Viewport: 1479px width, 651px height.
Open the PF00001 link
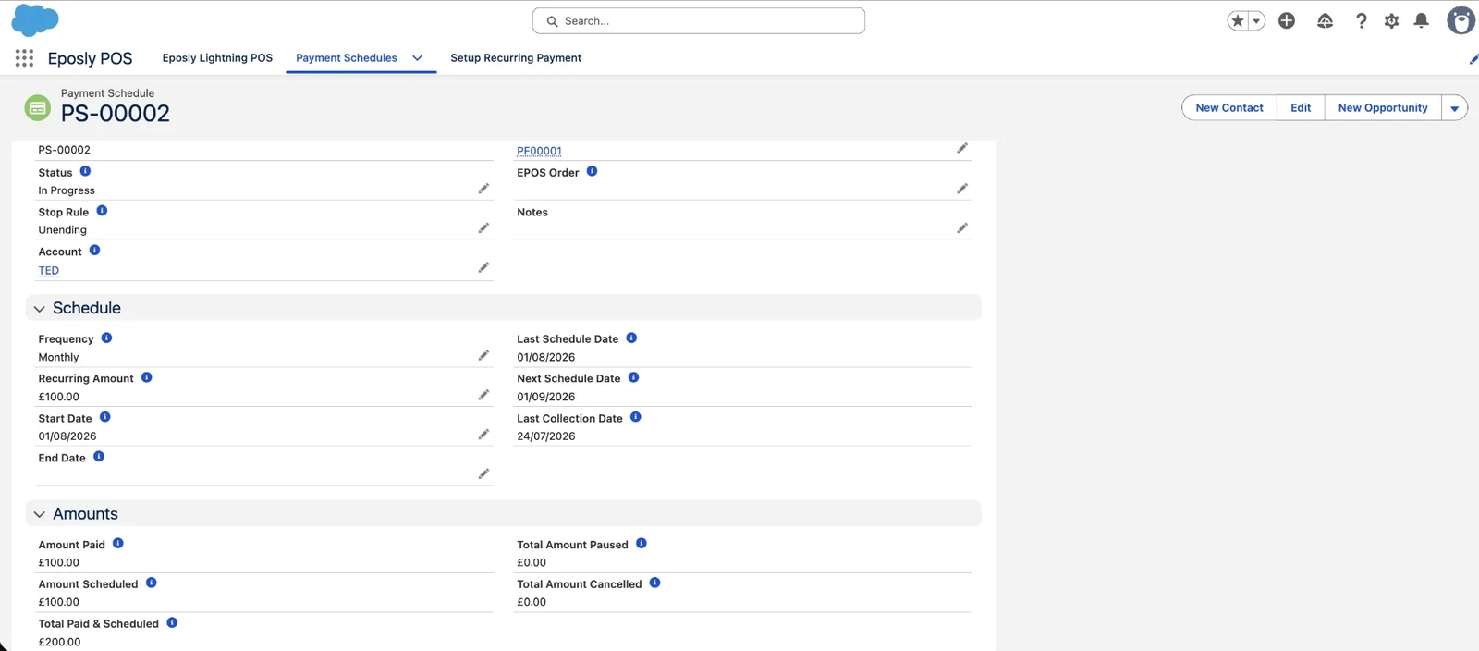[x=539, y=151]
